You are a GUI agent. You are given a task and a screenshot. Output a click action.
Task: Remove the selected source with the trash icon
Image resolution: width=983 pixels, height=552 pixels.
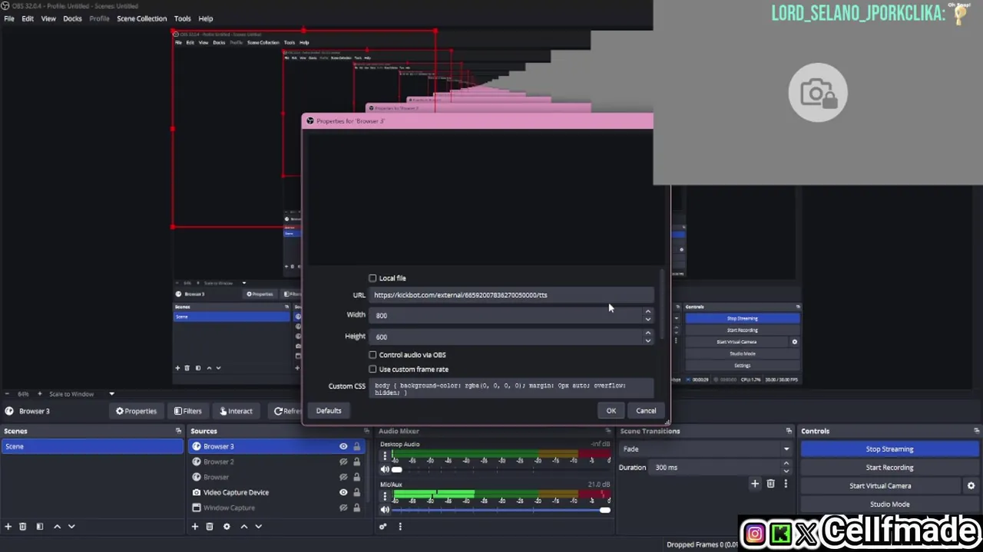tap(210, 527)
